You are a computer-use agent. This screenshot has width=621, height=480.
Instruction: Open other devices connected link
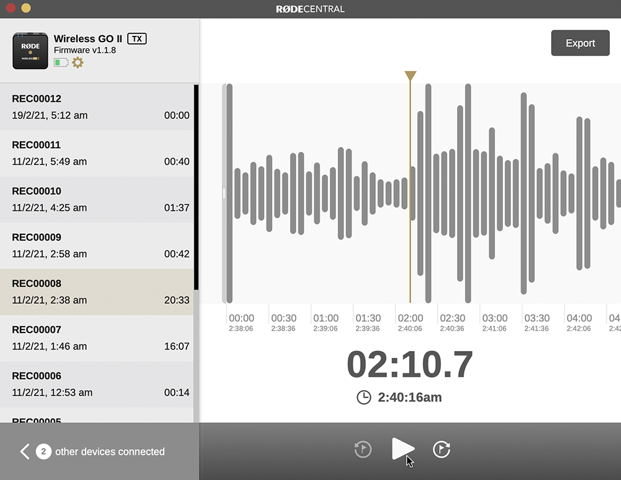click(110, 451)
